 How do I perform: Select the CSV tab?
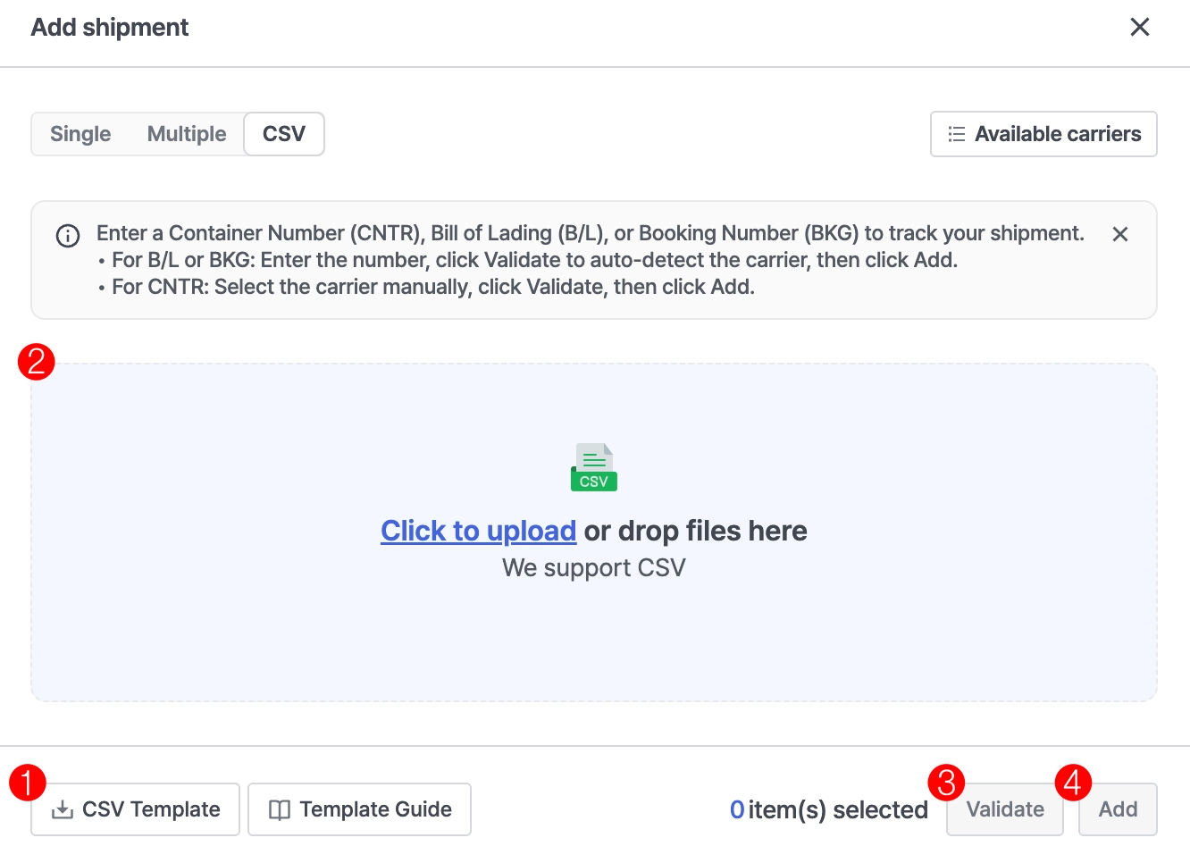click(284, 134)
